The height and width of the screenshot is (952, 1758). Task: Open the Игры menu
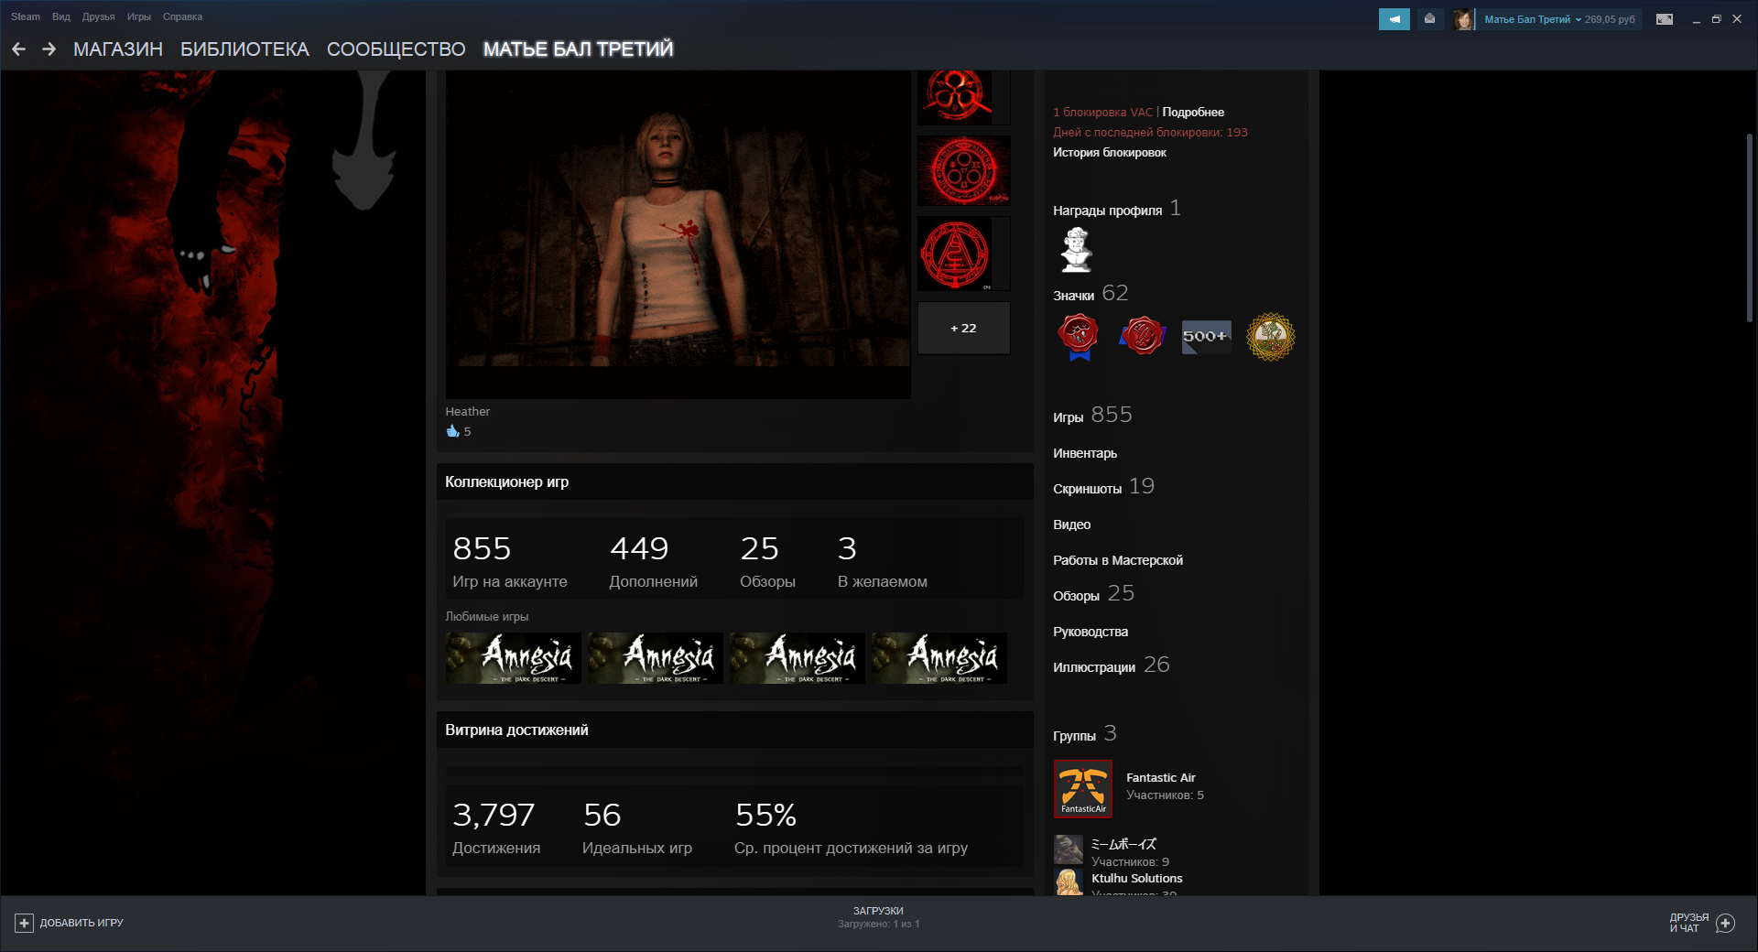coord(139,16)
